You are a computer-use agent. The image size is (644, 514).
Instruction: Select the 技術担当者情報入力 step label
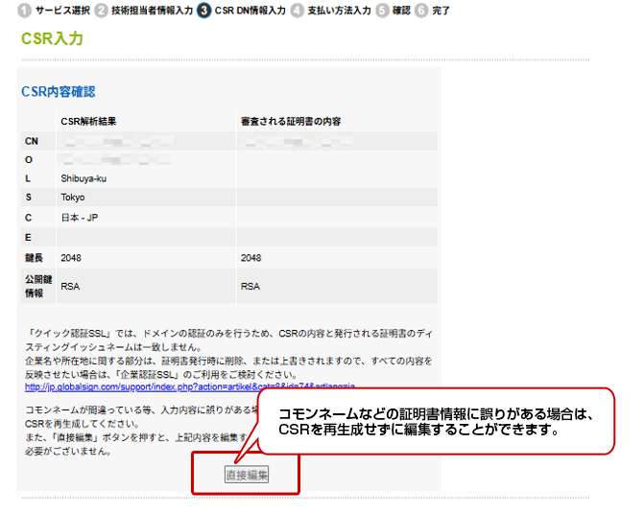coord(152,11)
